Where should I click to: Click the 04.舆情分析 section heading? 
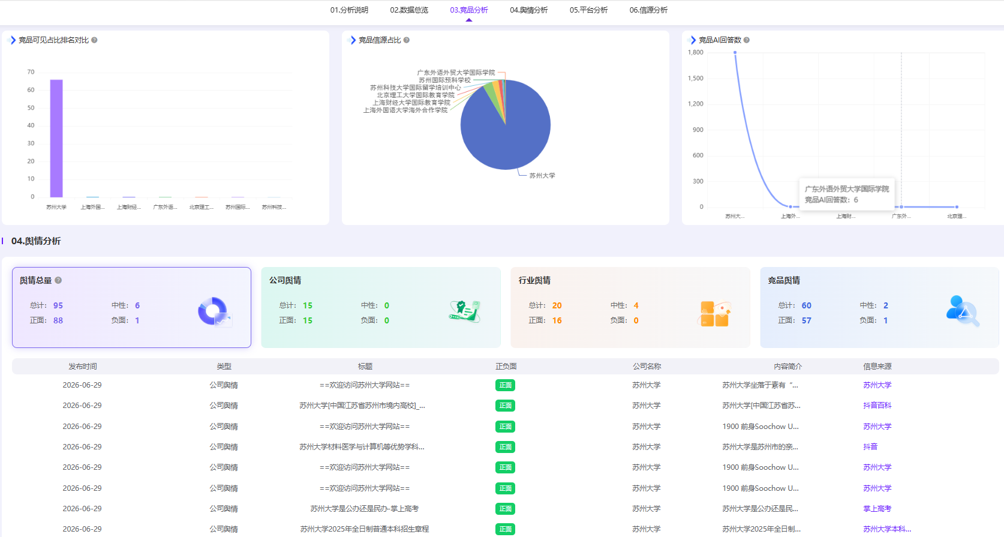[x=36, y=241]
